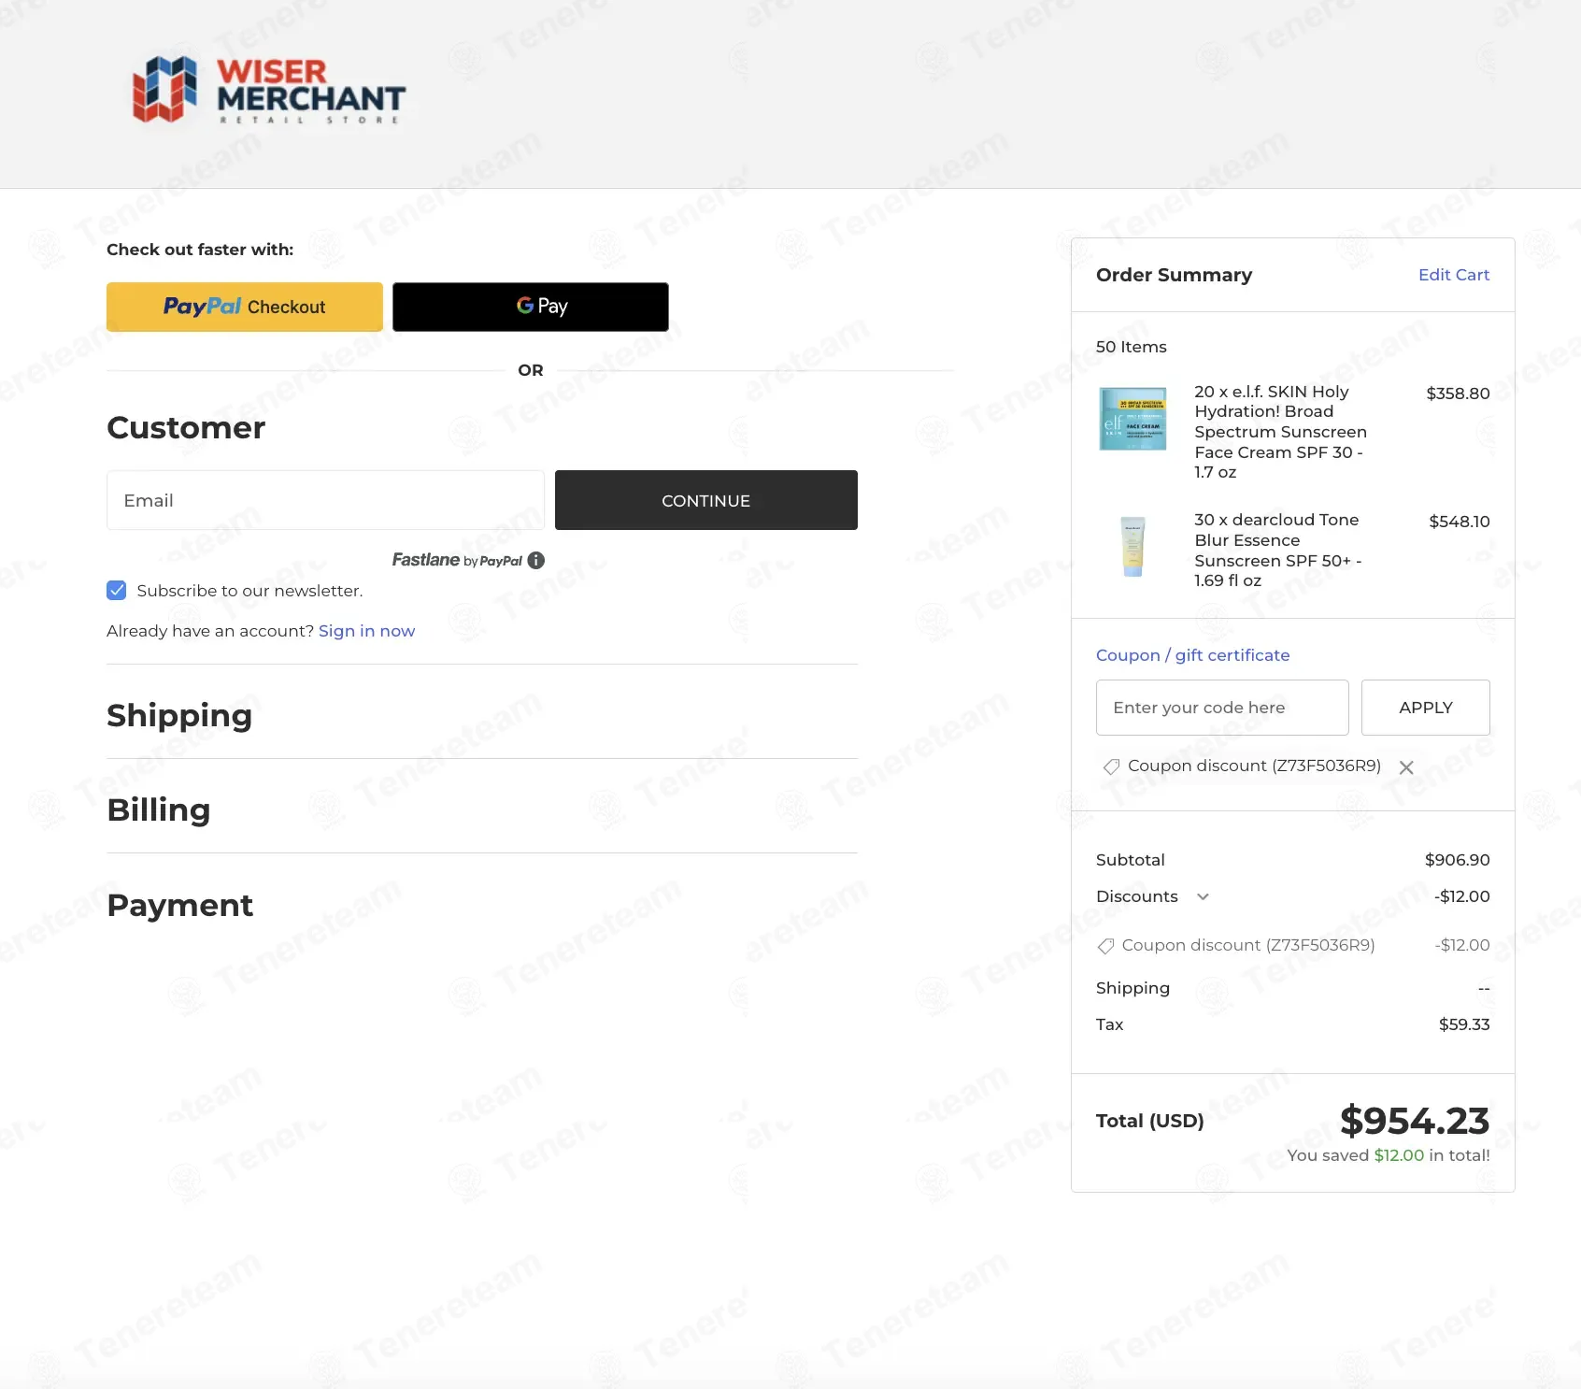Viewport: 1581px width, 1389px height.
Task: Select the Payment section heading
Action: coord(180,905)
